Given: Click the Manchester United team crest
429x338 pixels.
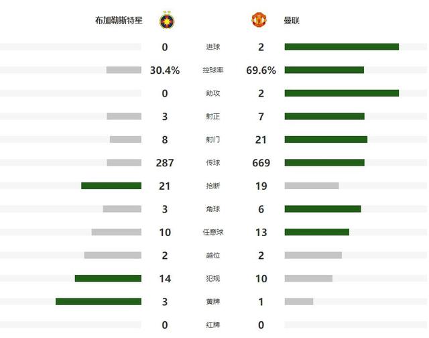Looking at the screenshot, I should coord(259,21).
